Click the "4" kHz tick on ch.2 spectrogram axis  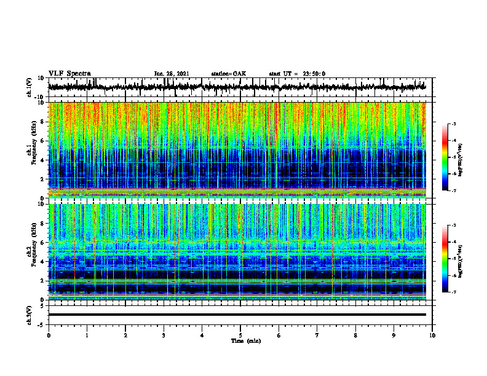[43, 262]
